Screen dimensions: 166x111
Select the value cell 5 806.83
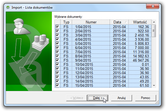[x=140, y=44]
